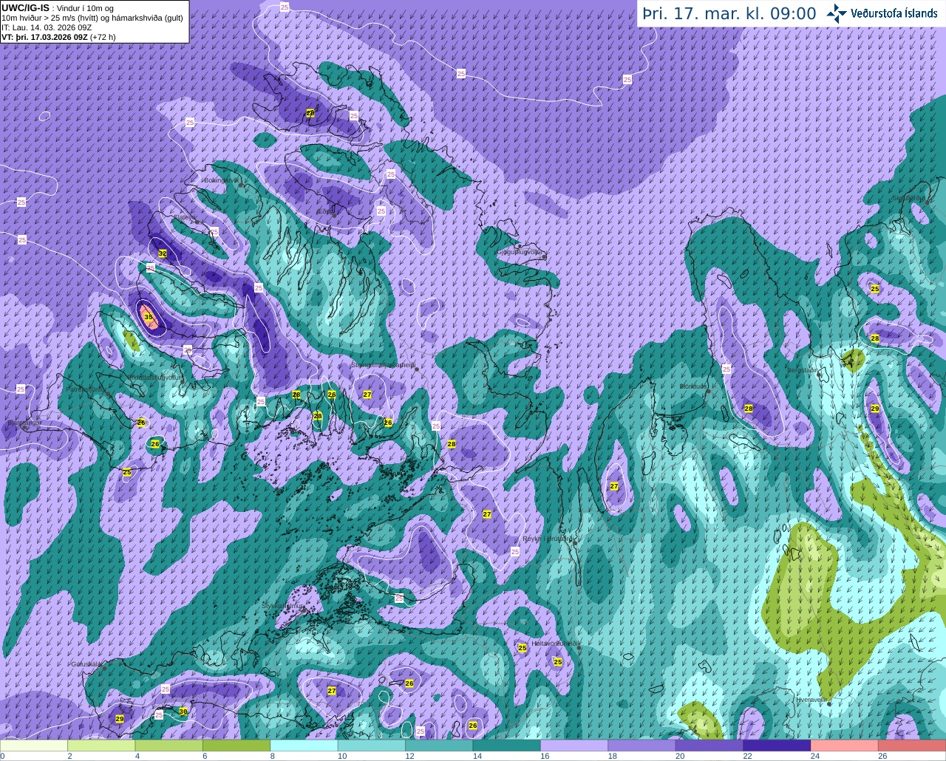Click the Gufuskálar station label
The height and width of the screenshot is (761, 946).
[x=86, y=663]
